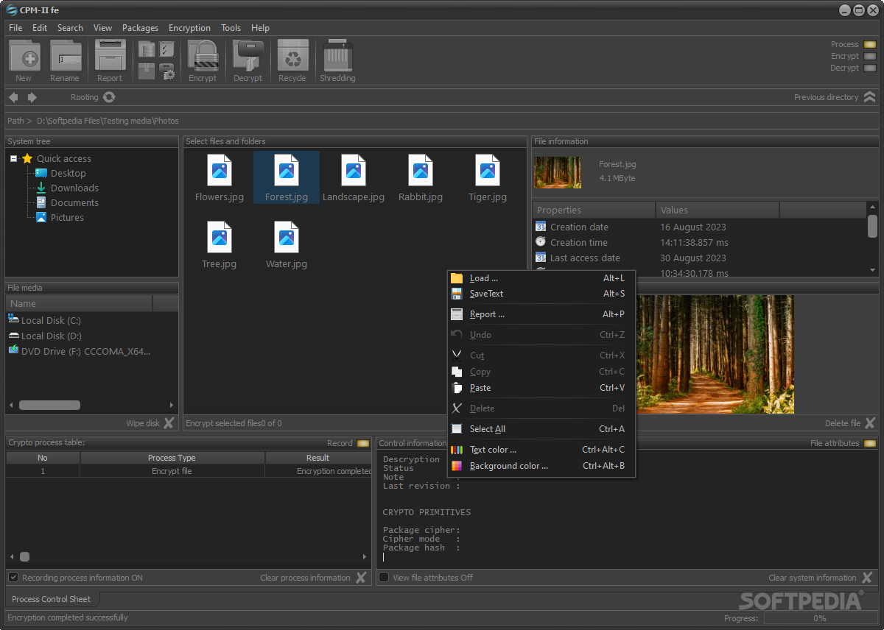This screenshot has height=630, width=884.
Task: Open Text color from context menu
Action: 541,450
